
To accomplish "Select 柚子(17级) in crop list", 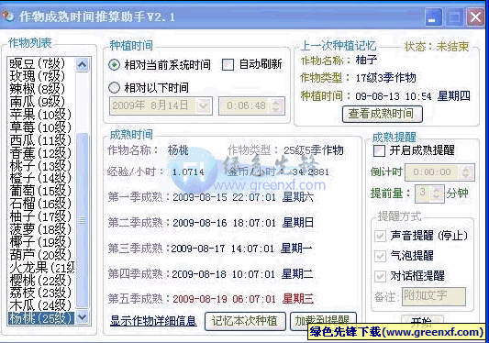I will coord(40,216).
